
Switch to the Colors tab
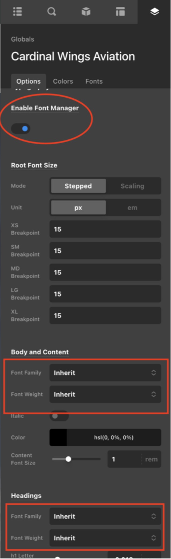click(x=63, y=81)
